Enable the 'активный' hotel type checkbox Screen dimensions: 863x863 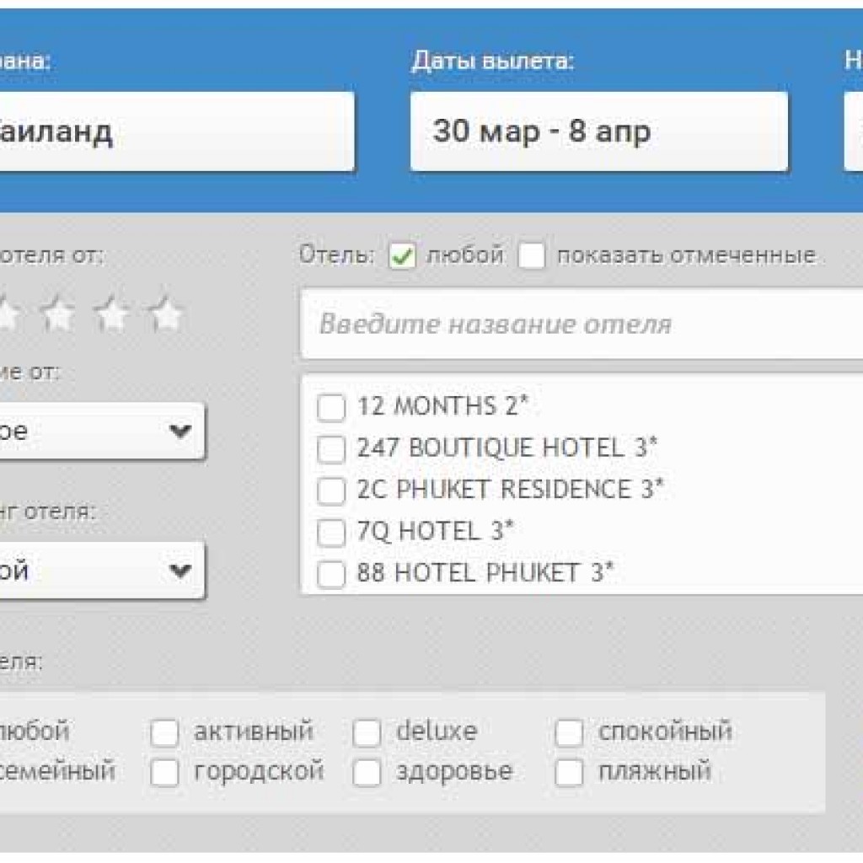(164, 733)
